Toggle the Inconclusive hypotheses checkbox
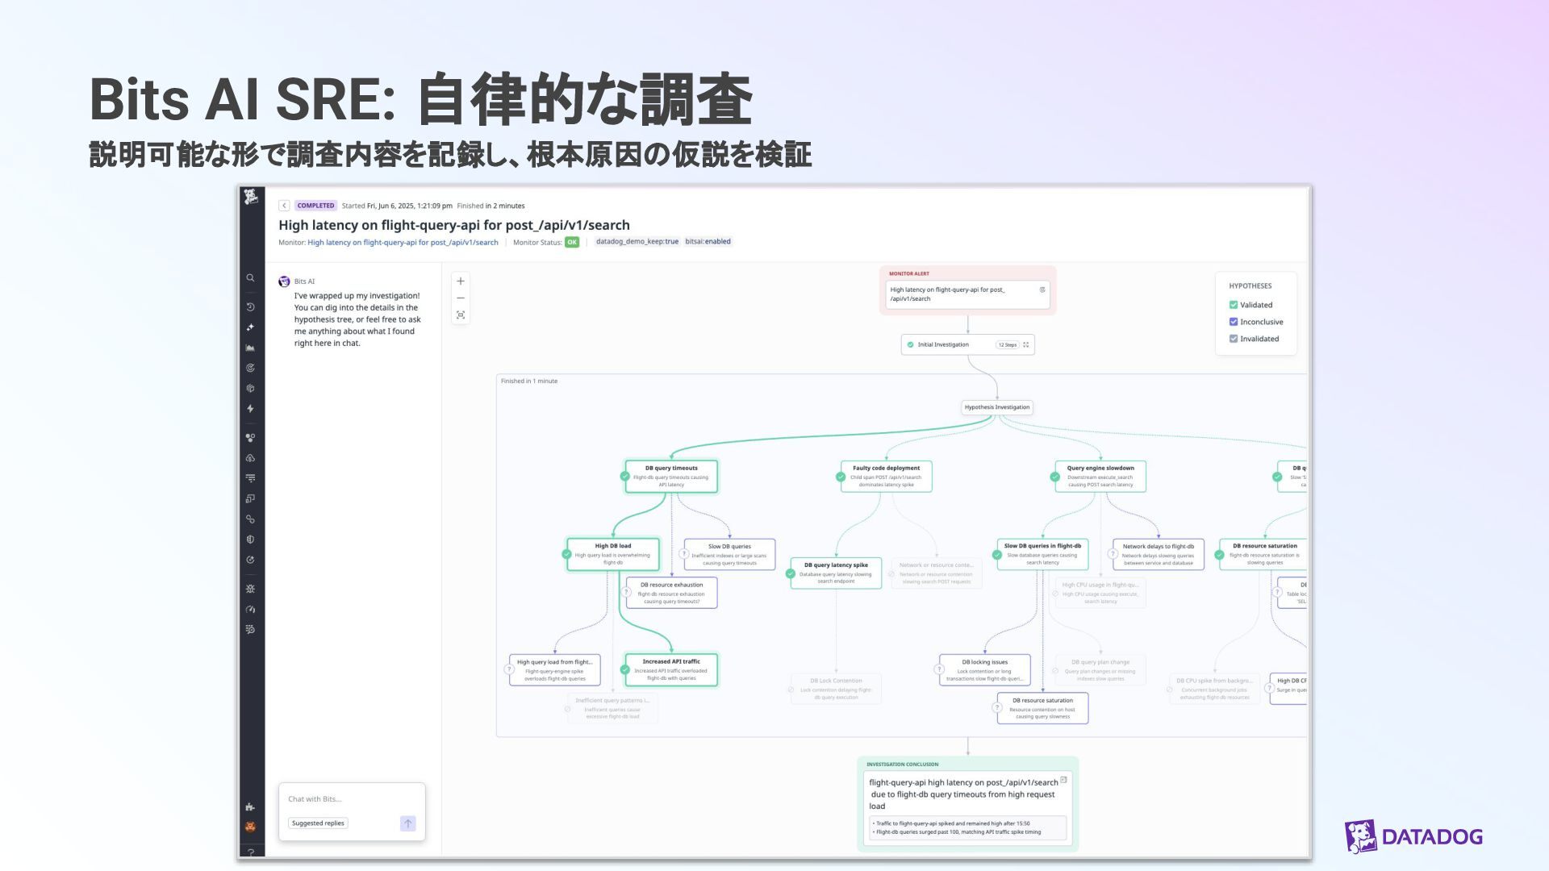The height and width of the screenshot is (871, 1549). (1233, 322)
